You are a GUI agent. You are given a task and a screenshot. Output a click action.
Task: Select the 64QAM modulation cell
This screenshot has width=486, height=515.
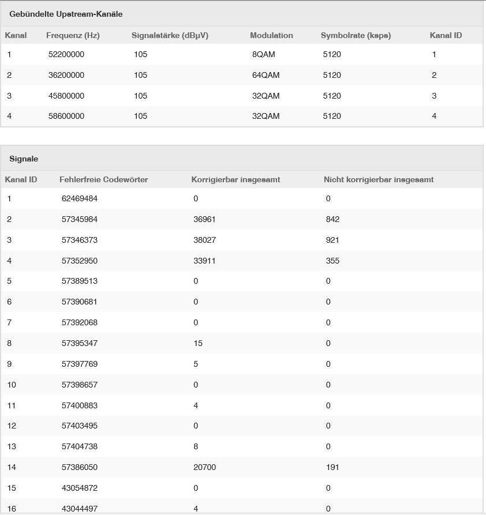(266, 76)
